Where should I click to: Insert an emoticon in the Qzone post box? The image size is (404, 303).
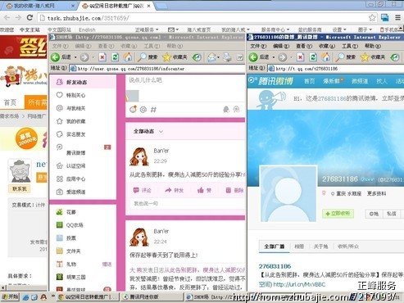coord(133,110)
